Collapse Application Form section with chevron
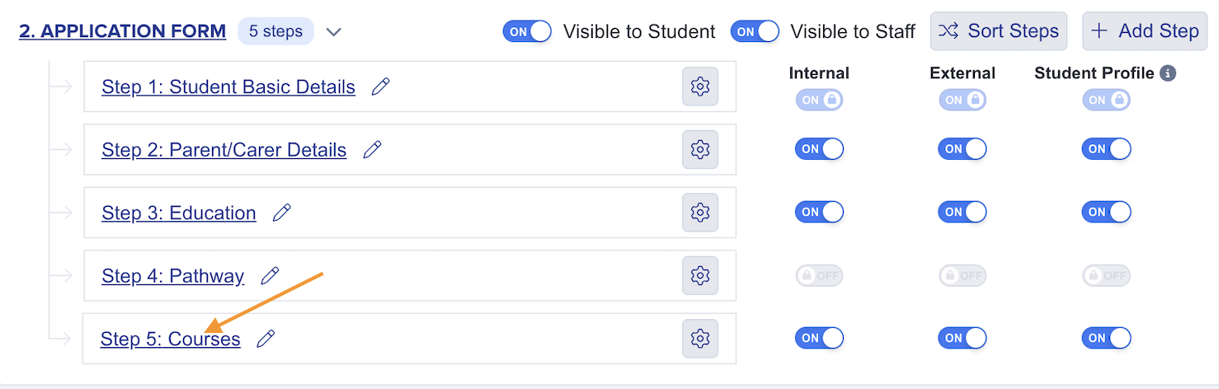 point(333,32)
